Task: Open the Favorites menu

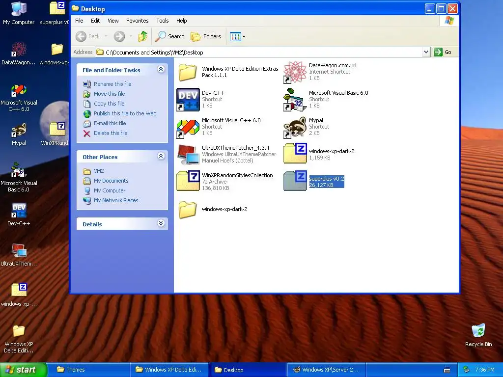Action: [138, 21]
